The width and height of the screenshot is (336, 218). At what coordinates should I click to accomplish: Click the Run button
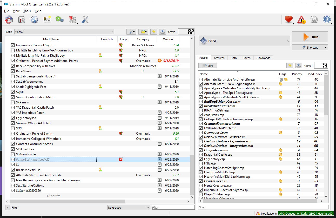coord(310,37)
